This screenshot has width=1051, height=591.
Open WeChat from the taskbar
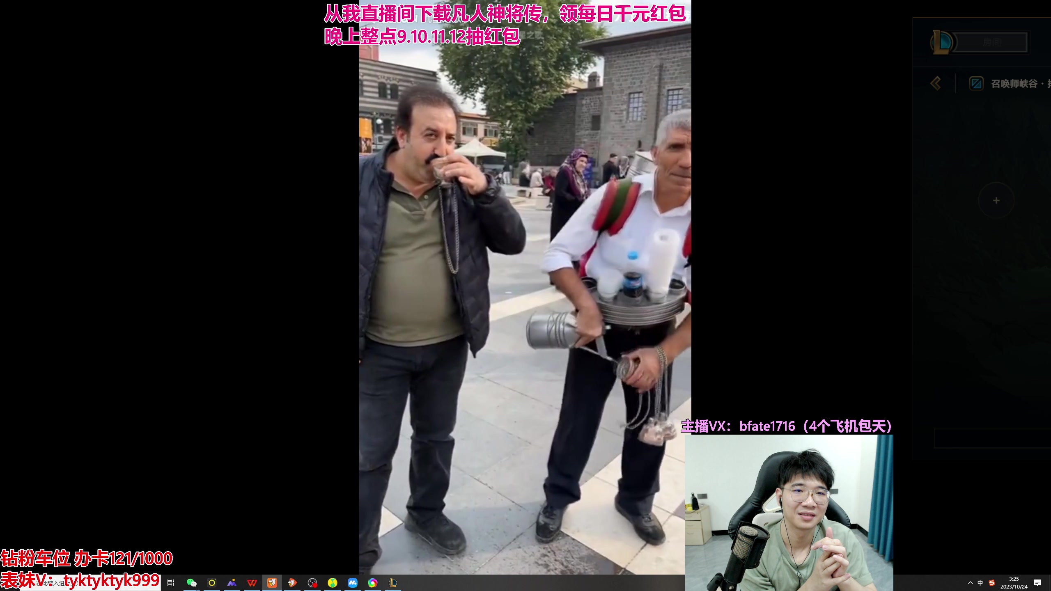pyautogui.click(x=191, y=582)
